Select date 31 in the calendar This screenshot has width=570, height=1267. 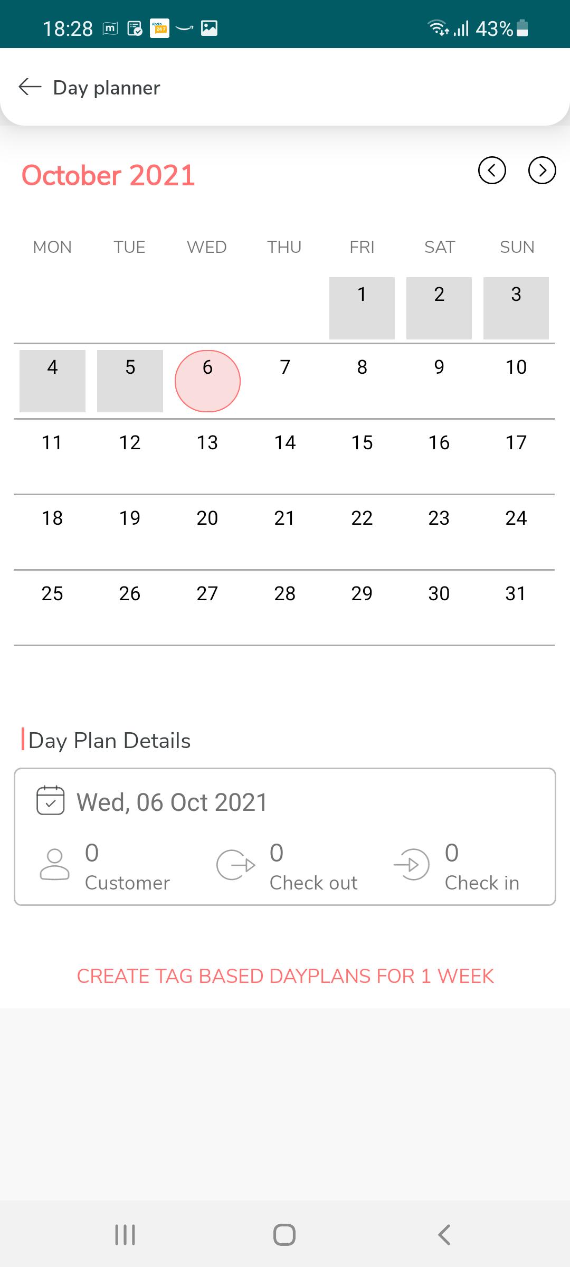pos(516,607)
